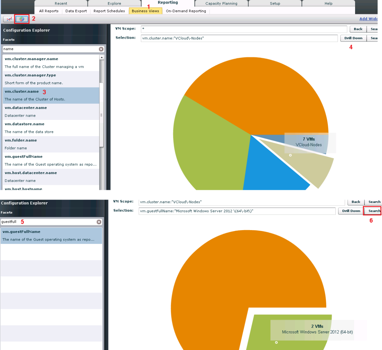The width and height of the screenshot is (382, 350).
Task: Select vm.host.datacenter.name facet
Action: tap(51, 177)
